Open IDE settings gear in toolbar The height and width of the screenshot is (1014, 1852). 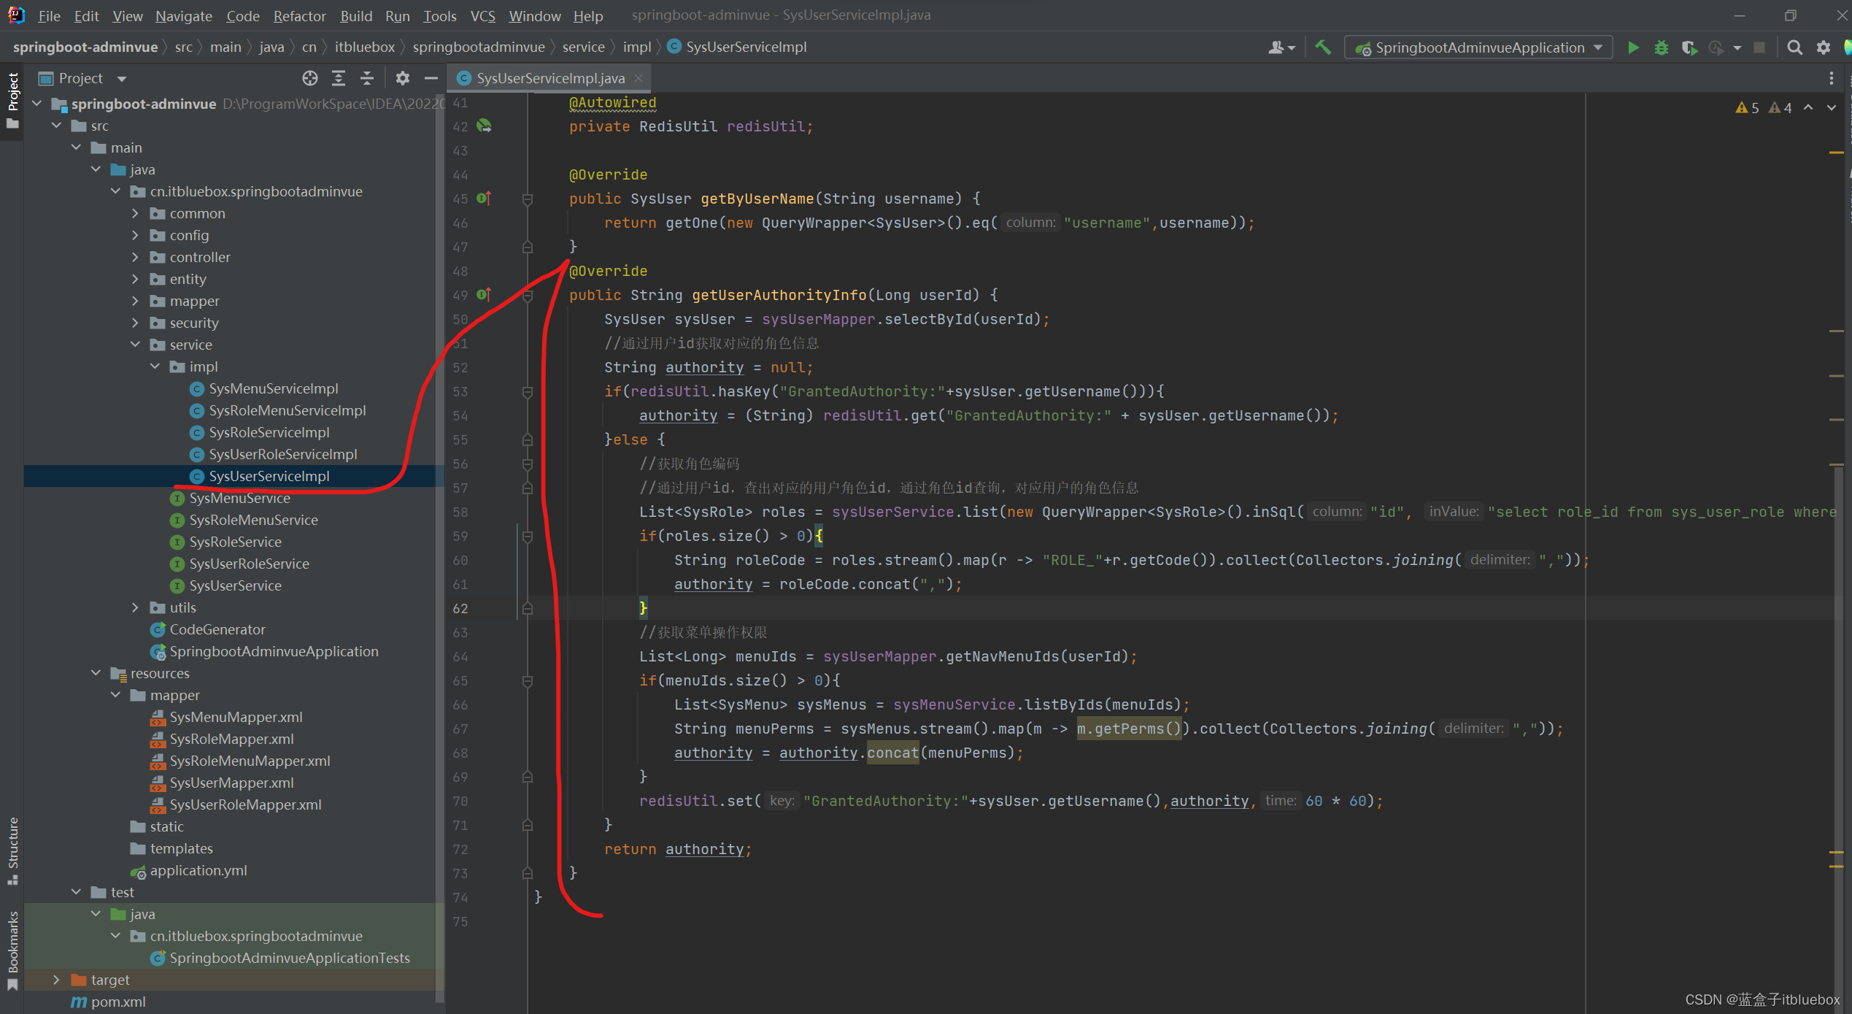click(x=1823, y=47)
